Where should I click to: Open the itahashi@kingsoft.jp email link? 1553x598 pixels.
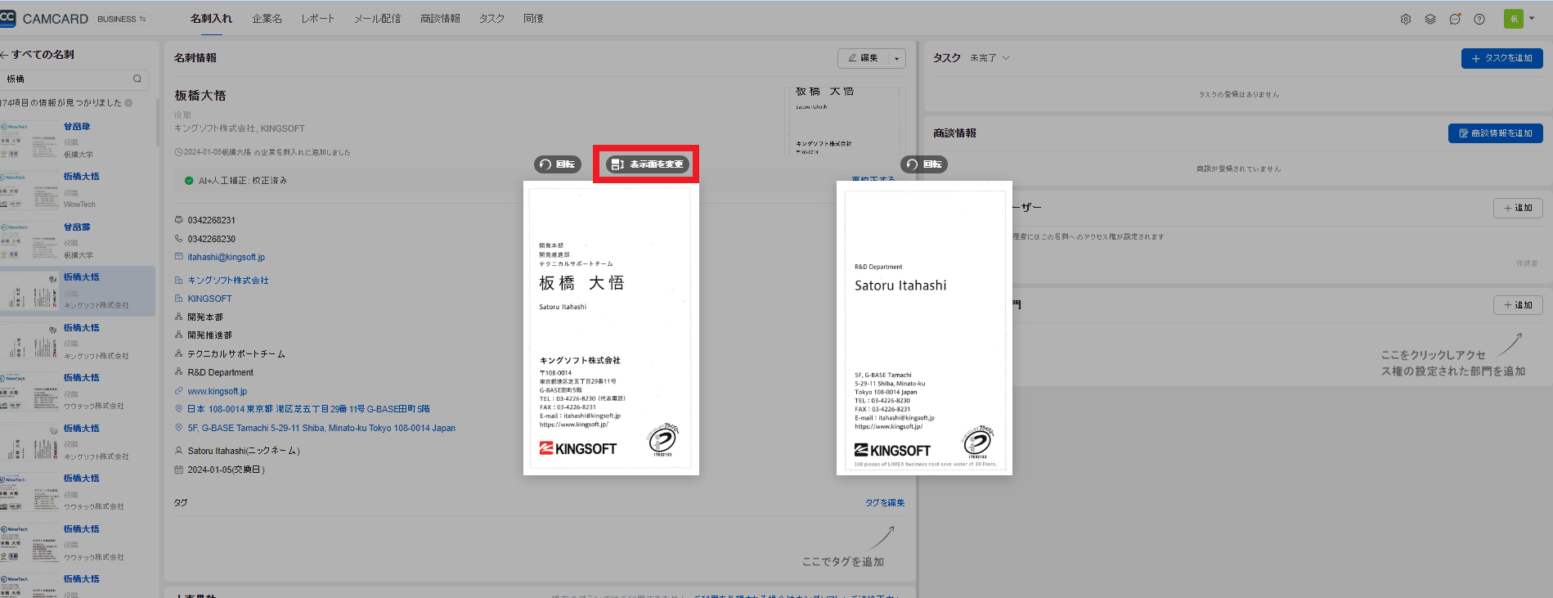(227, 257)
